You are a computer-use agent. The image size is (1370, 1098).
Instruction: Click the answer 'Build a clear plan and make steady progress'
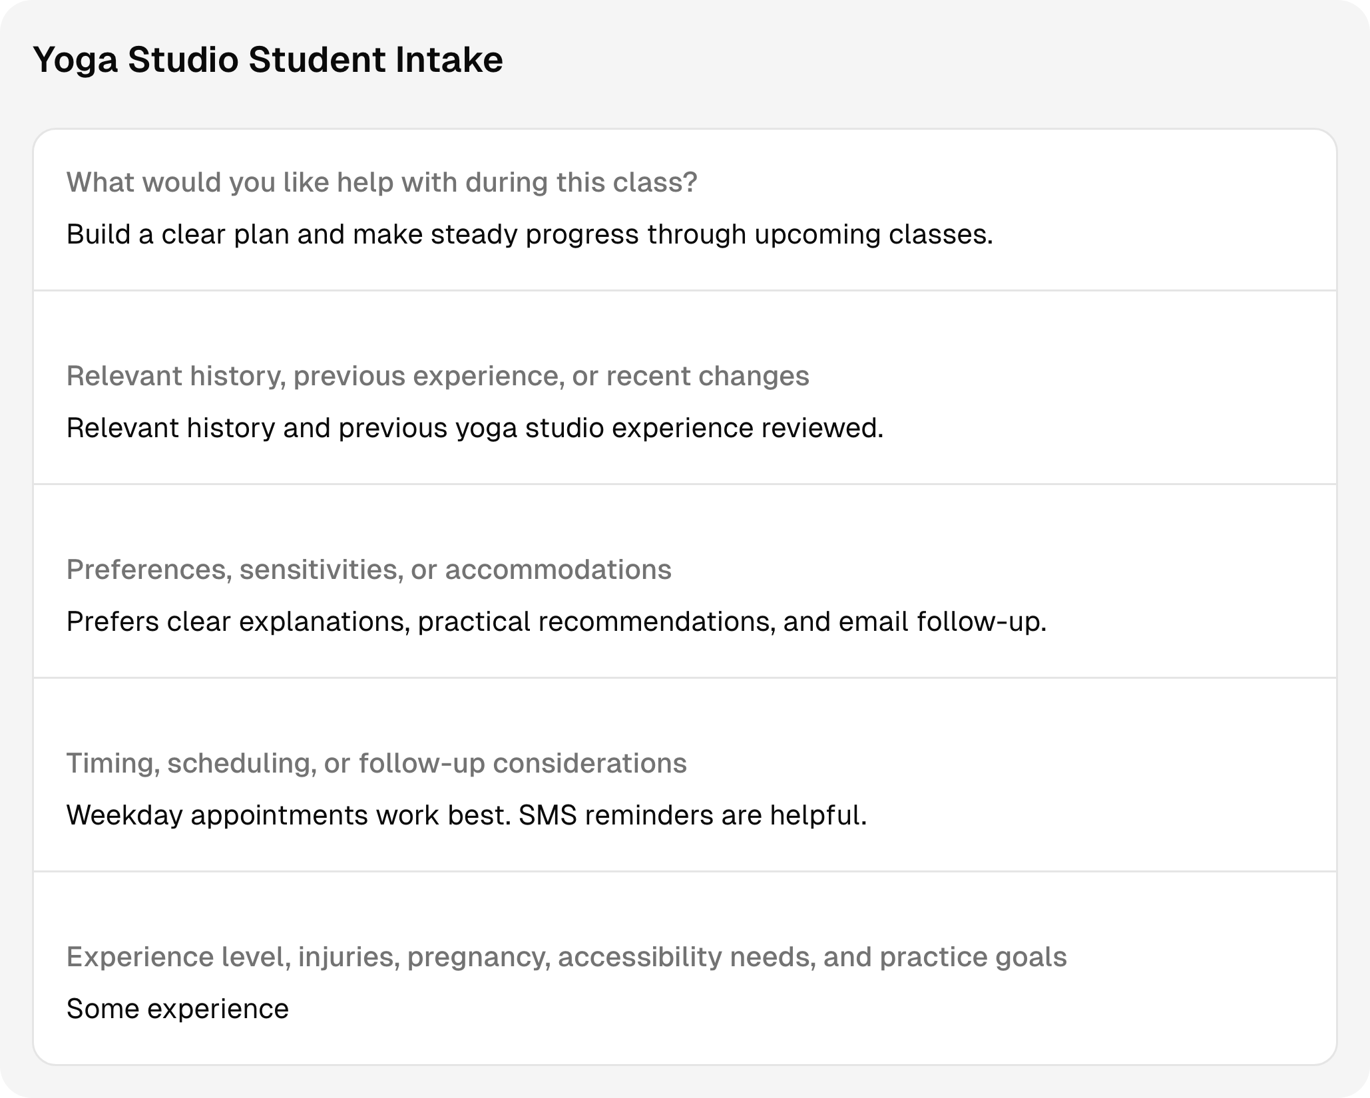pyautogui.click(x=530, y=234)
